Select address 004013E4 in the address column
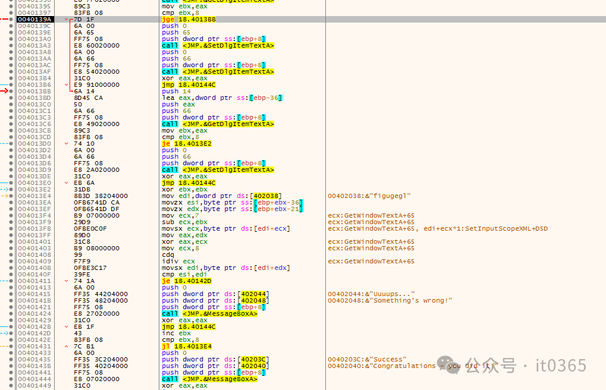The width and height of the screenshot is (606, 390). (x=34, y=196)
